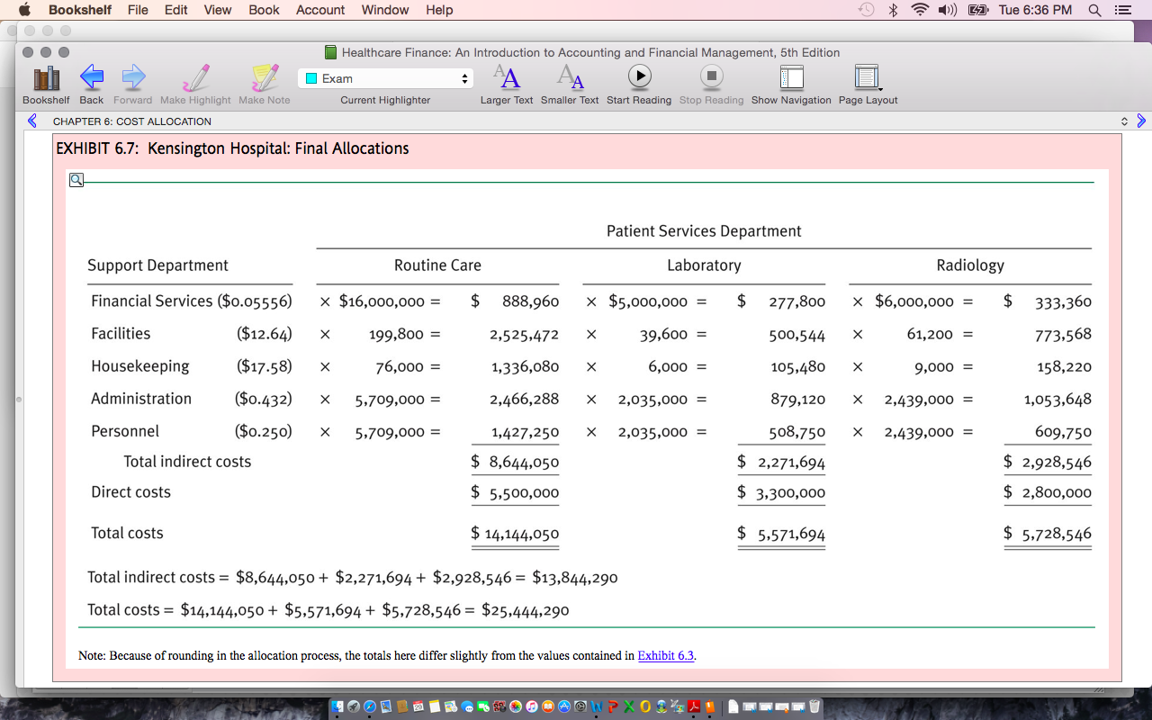Screen dimensions: 1152x720
Task: Open the chapter selector stepper arrows
Action: 1124,121
